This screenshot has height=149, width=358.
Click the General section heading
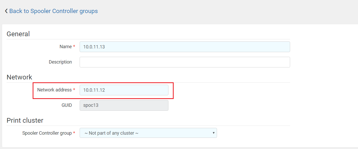(18, 34)
